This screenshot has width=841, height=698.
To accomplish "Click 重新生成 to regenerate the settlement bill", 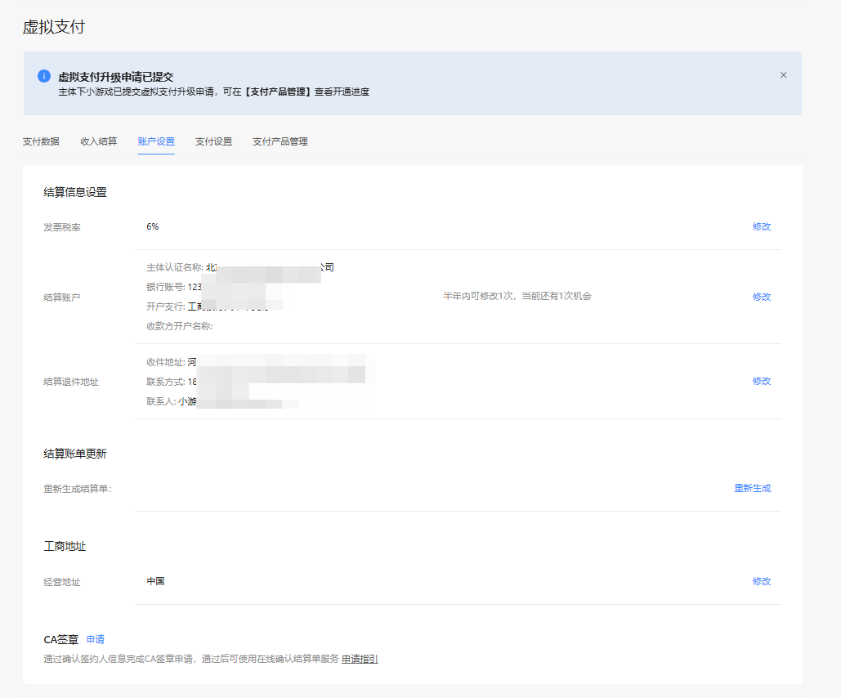I will [x=752, y=488].
